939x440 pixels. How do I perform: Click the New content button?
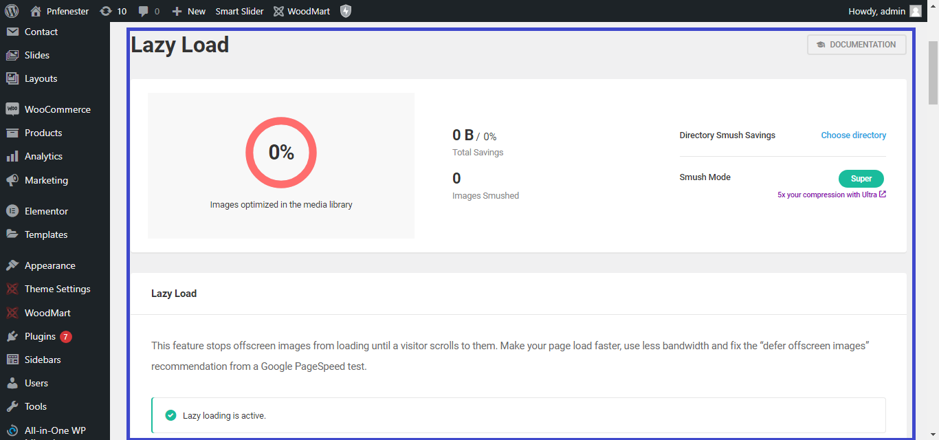pyautogui.click(x=189, y=11)
